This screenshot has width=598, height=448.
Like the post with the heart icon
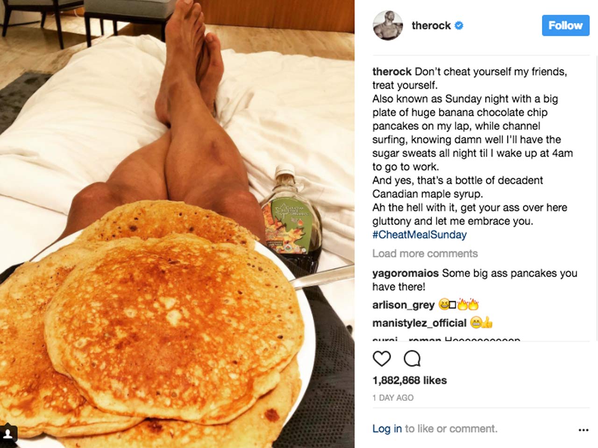coord(382,358)
